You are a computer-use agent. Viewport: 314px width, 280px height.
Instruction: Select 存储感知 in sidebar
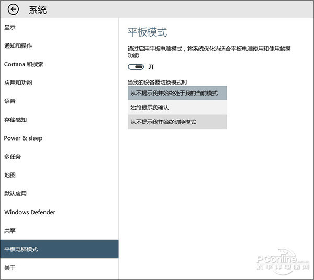click(x=59, y=120)
